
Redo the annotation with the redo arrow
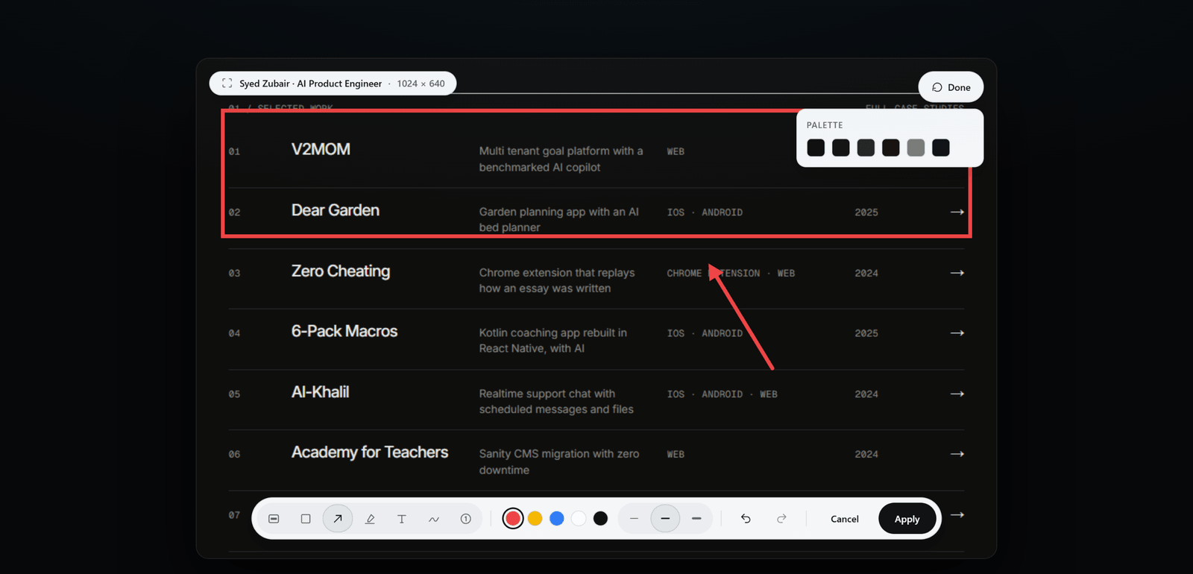pos(781,519)
